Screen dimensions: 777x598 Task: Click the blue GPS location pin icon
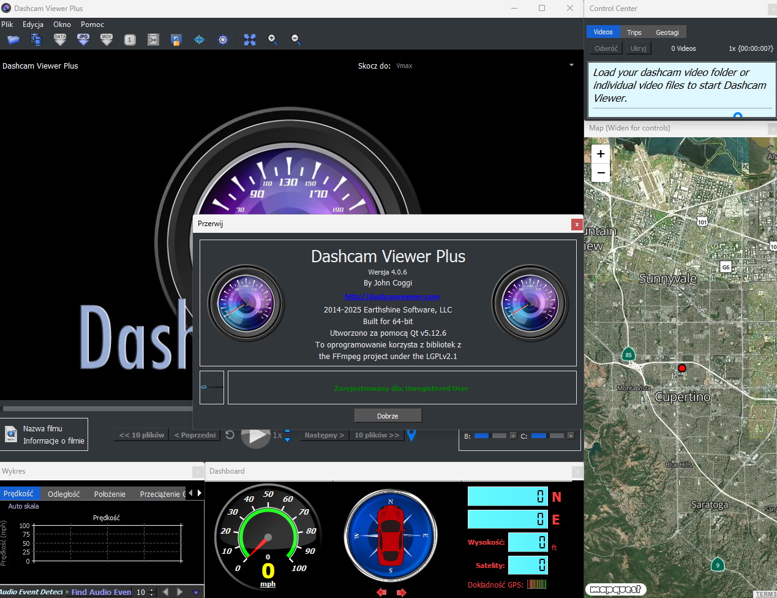(x=411, y=435)
